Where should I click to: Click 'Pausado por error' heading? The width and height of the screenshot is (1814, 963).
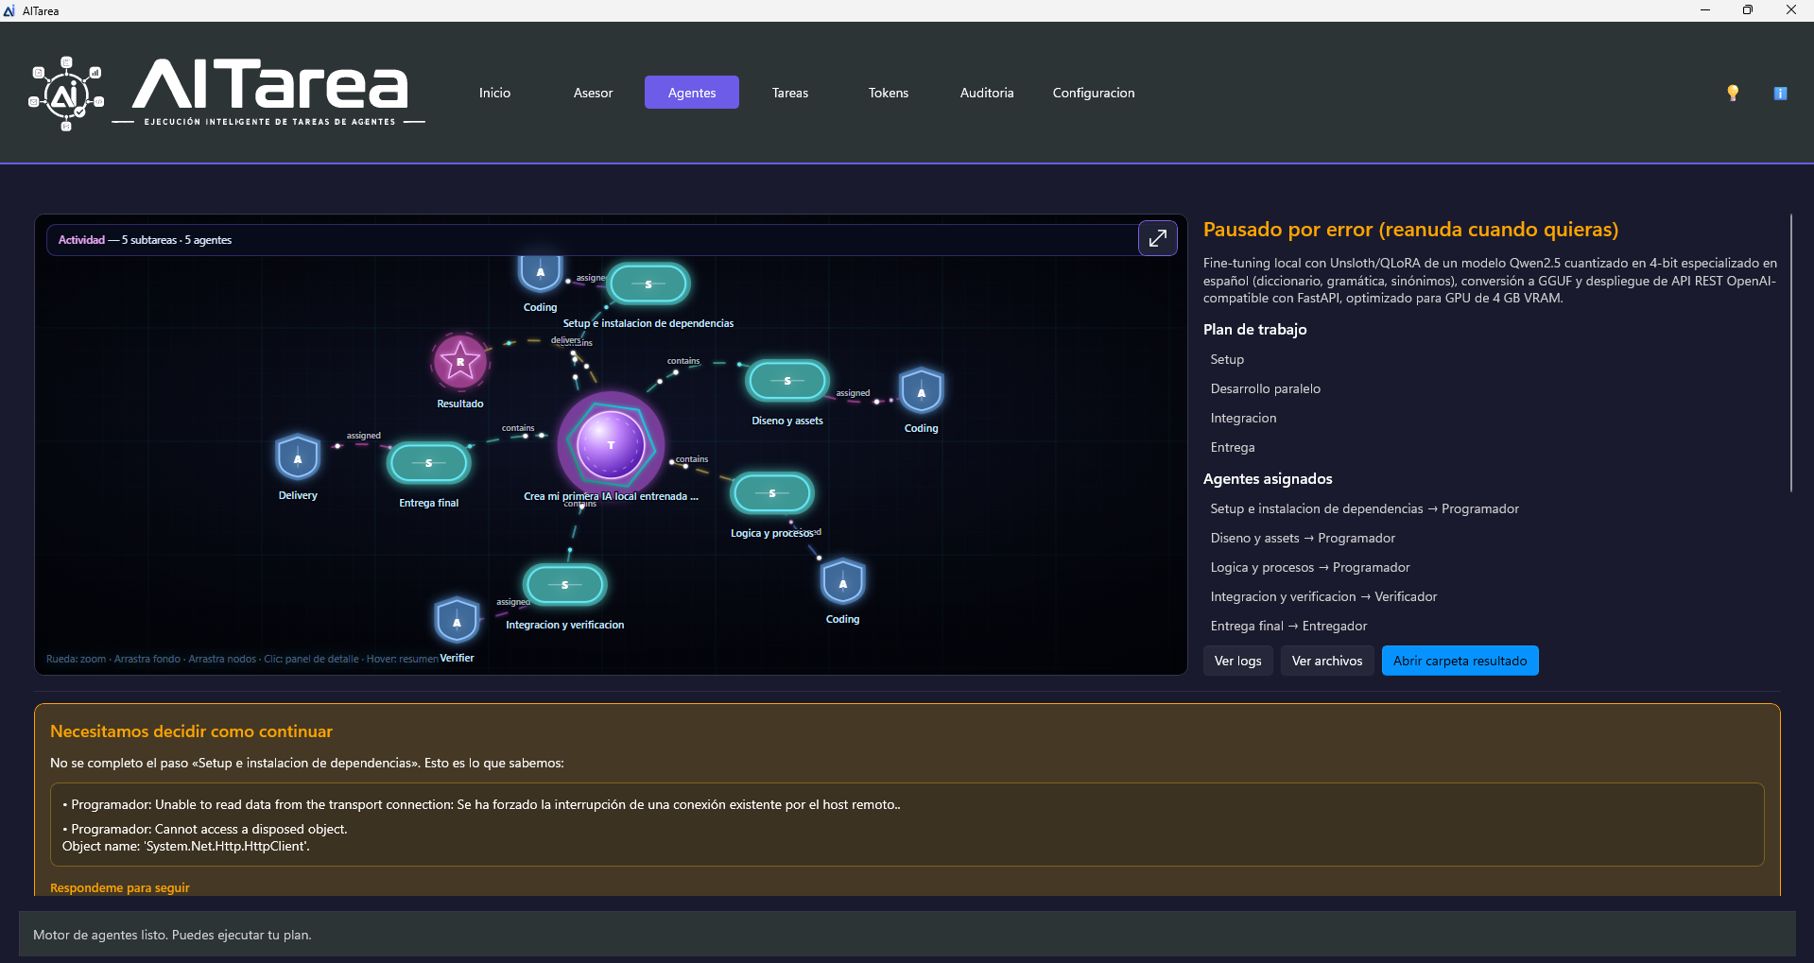[1410, 230]
